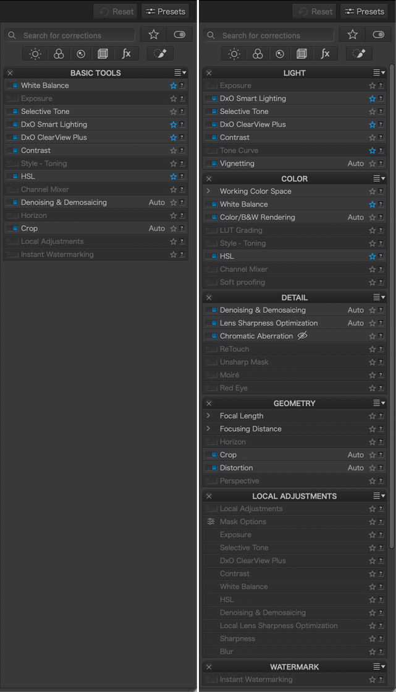Select Red Eye row in Detail
This screenshot has width=396, height=692.
295,388
